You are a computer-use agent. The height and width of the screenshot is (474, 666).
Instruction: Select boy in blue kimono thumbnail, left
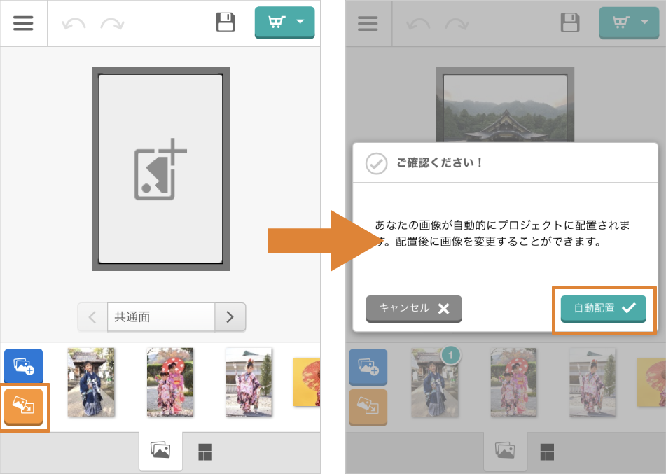coord(91,382)
